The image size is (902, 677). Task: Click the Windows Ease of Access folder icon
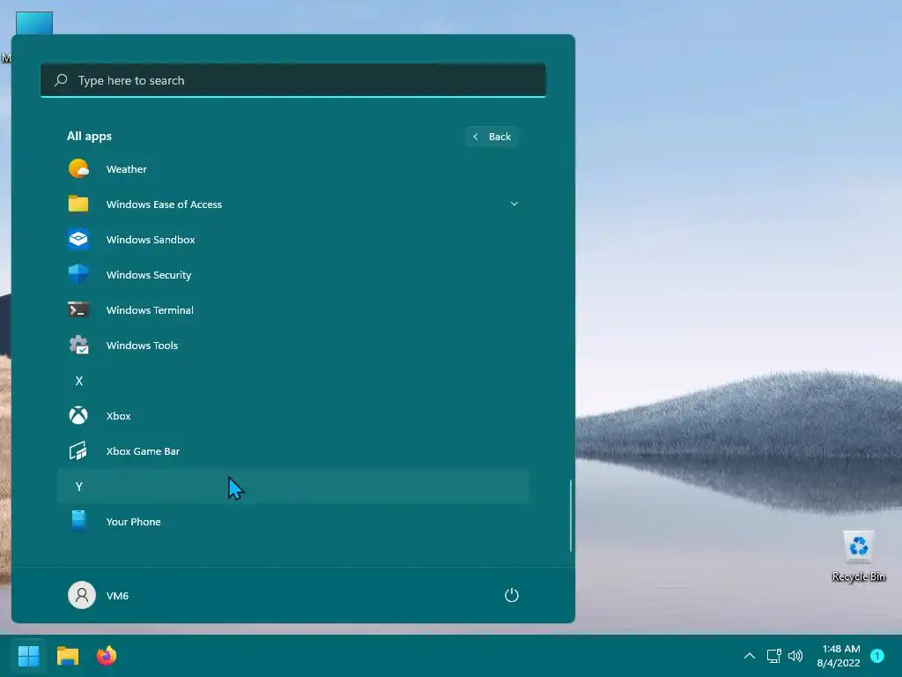coord(78,204)
